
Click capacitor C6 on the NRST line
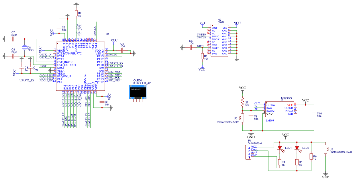(191, 48)
